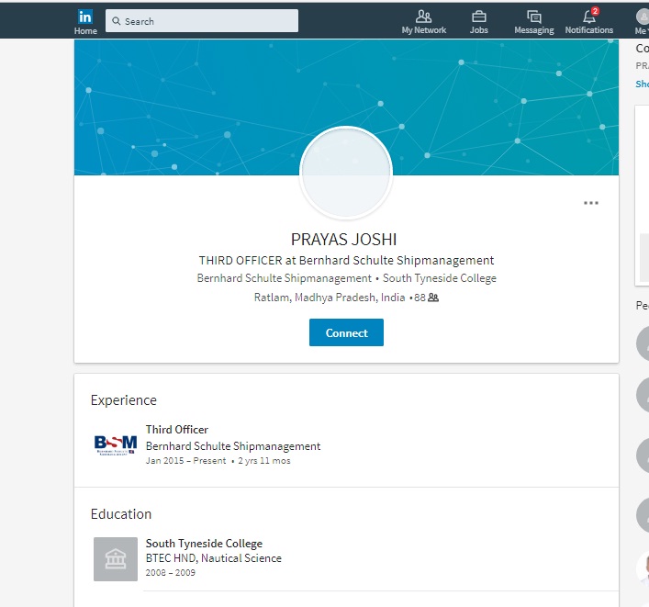Go to the Jobs briefcase icon
The width and height of the screenshot is (649, 607).
(478, 17)
